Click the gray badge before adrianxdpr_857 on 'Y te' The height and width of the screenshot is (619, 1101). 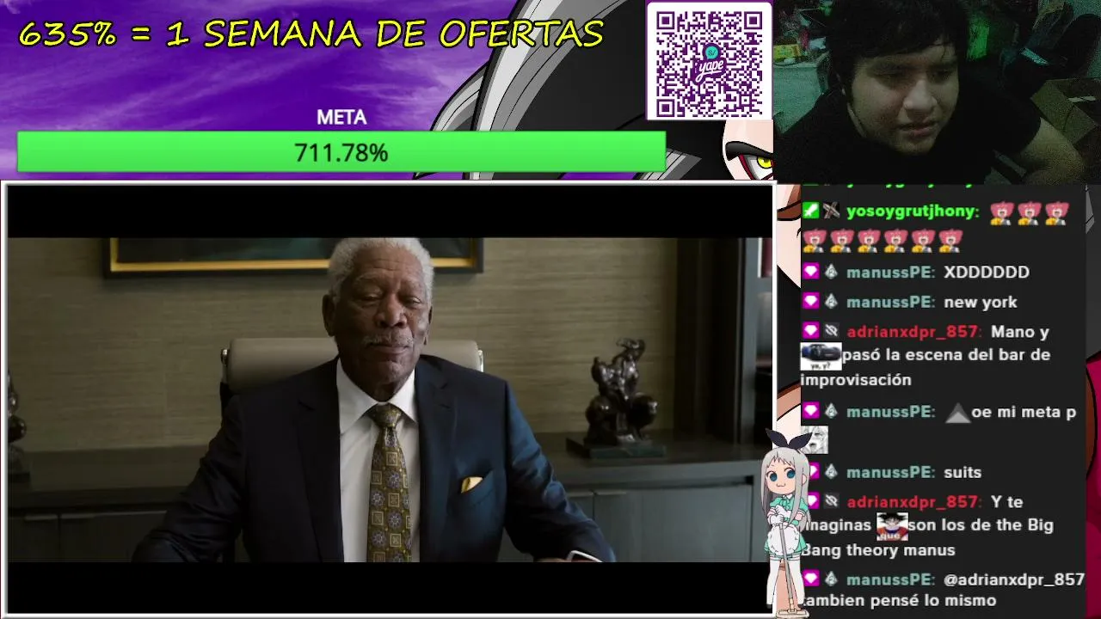click(x=831, y=501)
